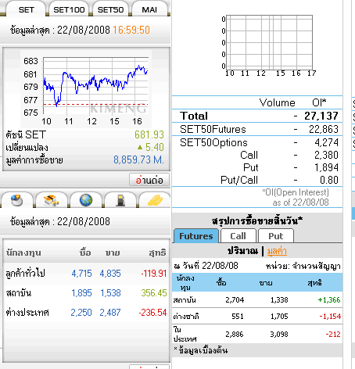Click the อ่านต่อ button below SET chart

(x=149, y=180)
